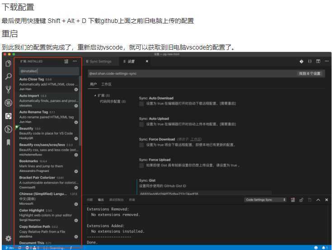Collapse the 扩展 settings tree node
332x250 pixels.
pyautogui.click(x=95, y=95)
